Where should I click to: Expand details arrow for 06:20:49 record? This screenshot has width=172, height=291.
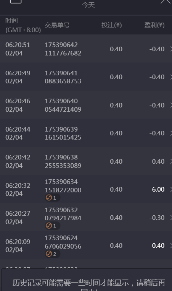click(171, 77)
